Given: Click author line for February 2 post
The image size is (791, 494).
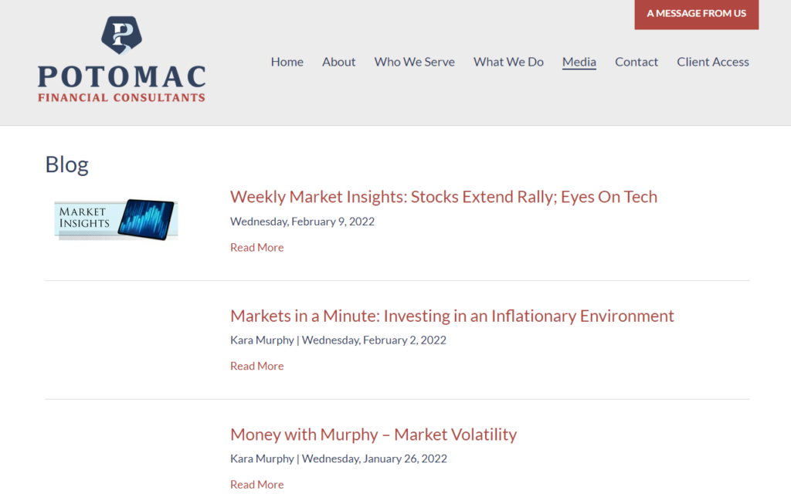Looking at the screenshot, I should click(x=338, y=340).
